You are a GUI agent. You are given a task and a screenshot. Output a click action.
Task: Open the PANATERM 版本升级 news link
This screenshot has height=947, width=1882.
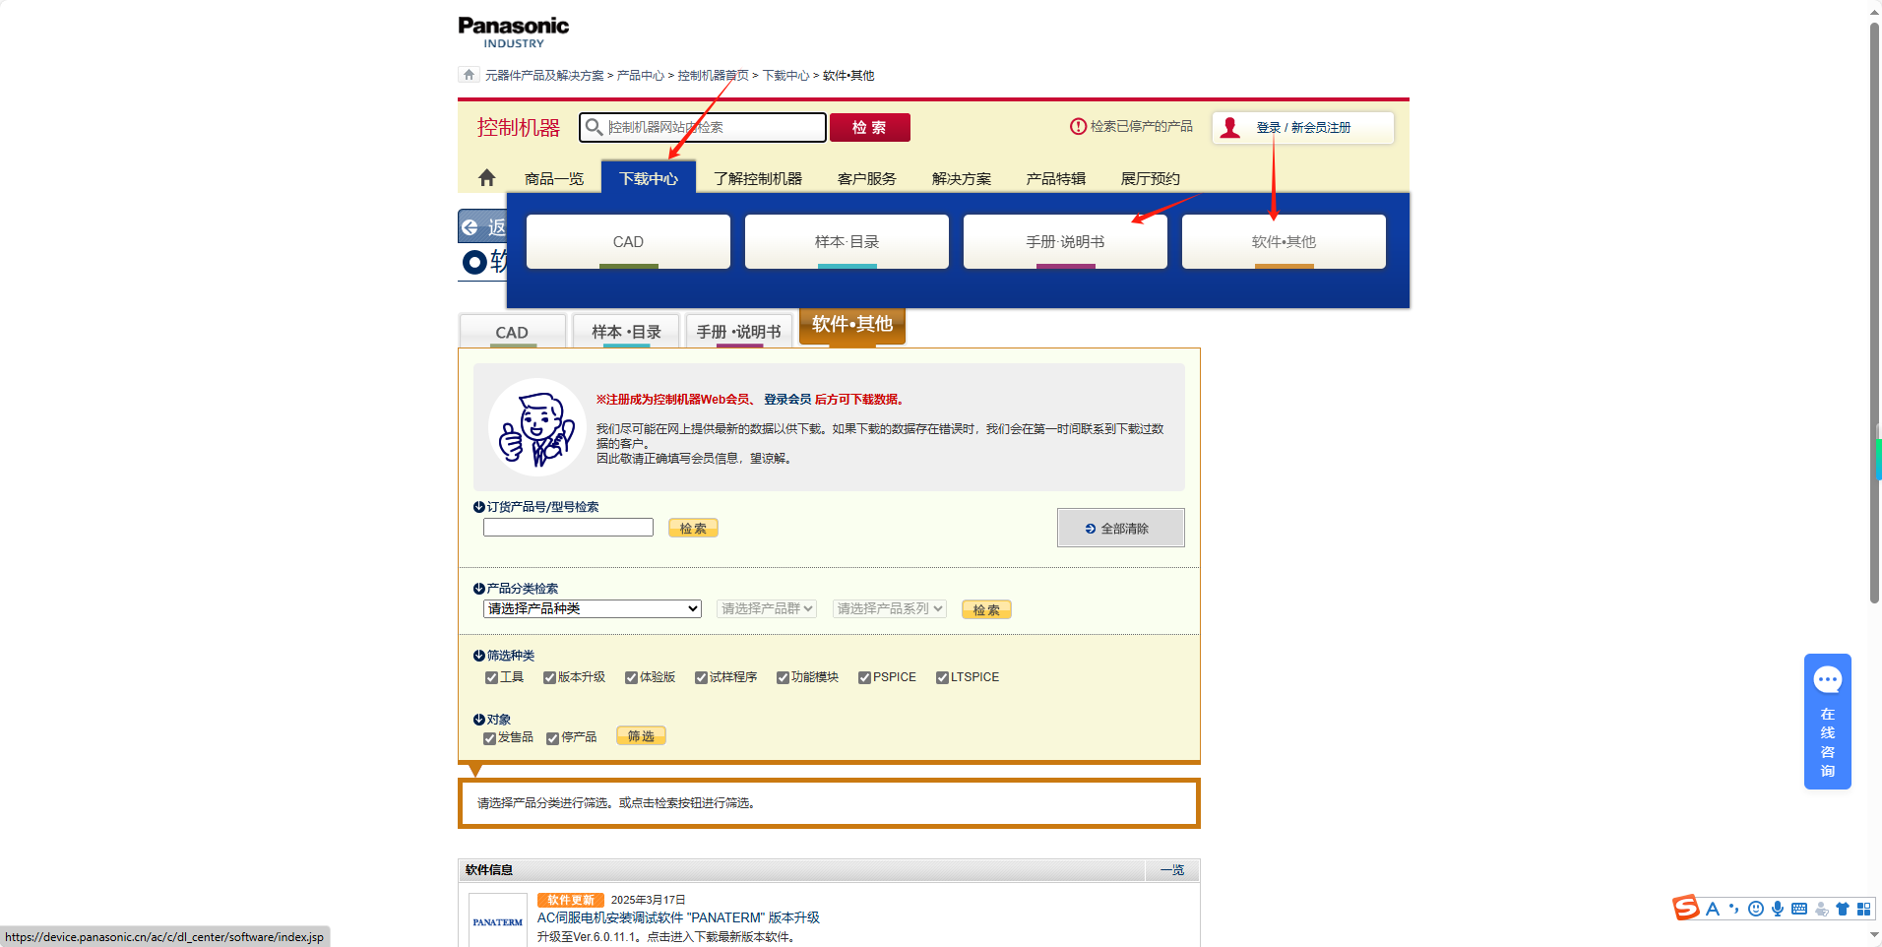click(x=678, y=917)
